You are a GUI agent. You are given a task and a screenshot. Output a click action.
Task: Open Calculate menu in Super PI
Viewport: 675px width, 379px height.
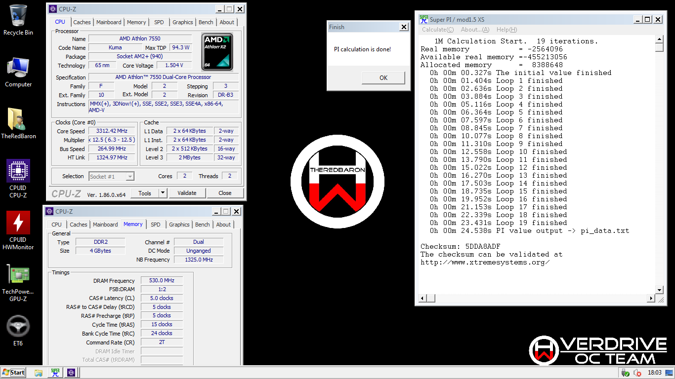pos(438,30)
